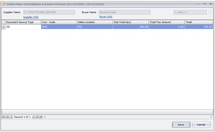Sort by Total Tax Amount column header

pyautogui.click(x=167, y=22)
